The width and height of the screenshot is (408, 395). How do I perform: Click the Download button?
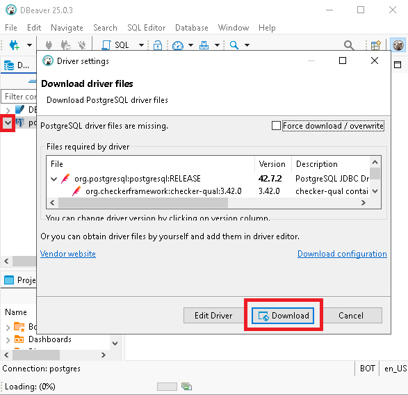(283, 316)
